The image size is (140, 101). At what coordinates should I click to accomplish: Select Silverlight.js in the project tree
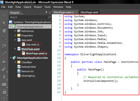[28, 76]
